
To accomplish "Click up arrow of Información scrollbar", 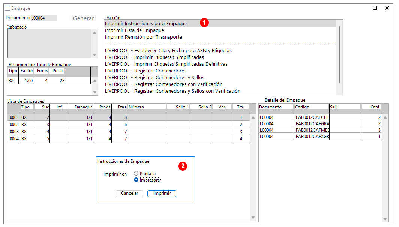I will click(94, 33).
